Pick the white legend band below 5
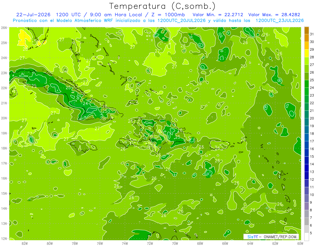Screen dimensions: 319x247 pos(306,236)
